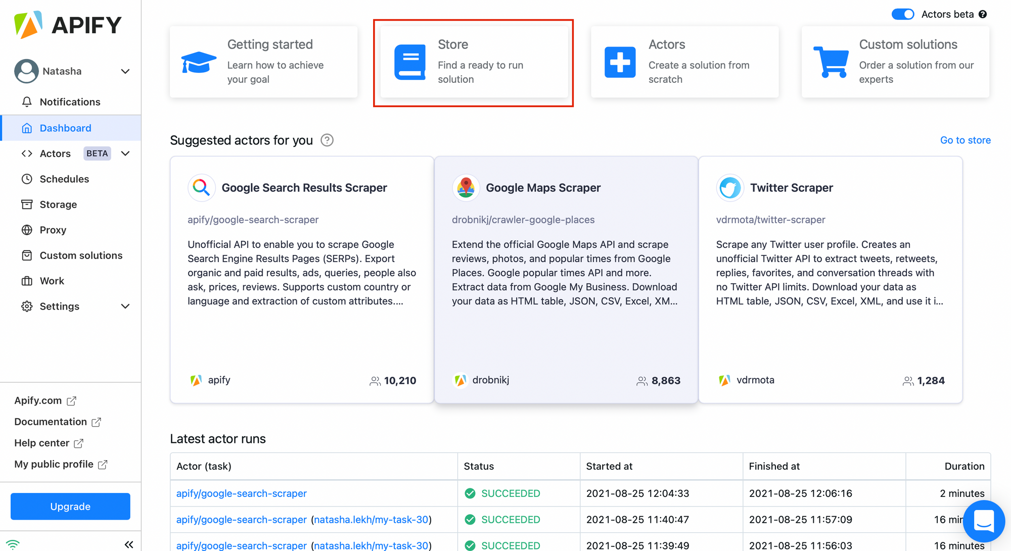Click the Go to store link
This screenshot has height=551, width=1011.
tap(965, 140)
